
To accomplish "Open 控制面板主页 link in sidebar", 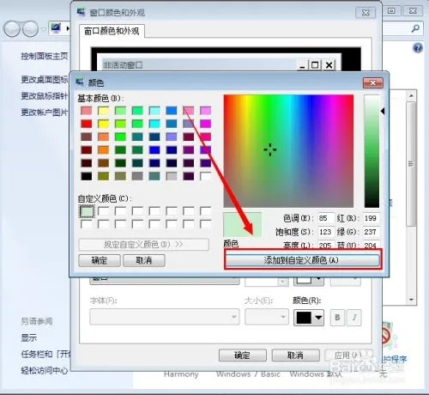I will pos(45,56).
